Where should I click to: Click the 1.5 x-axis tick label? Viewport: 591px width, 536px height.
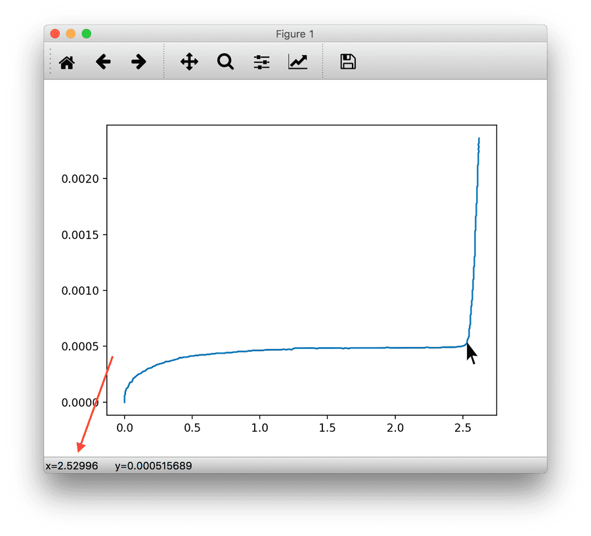click(x=327, y=427)
